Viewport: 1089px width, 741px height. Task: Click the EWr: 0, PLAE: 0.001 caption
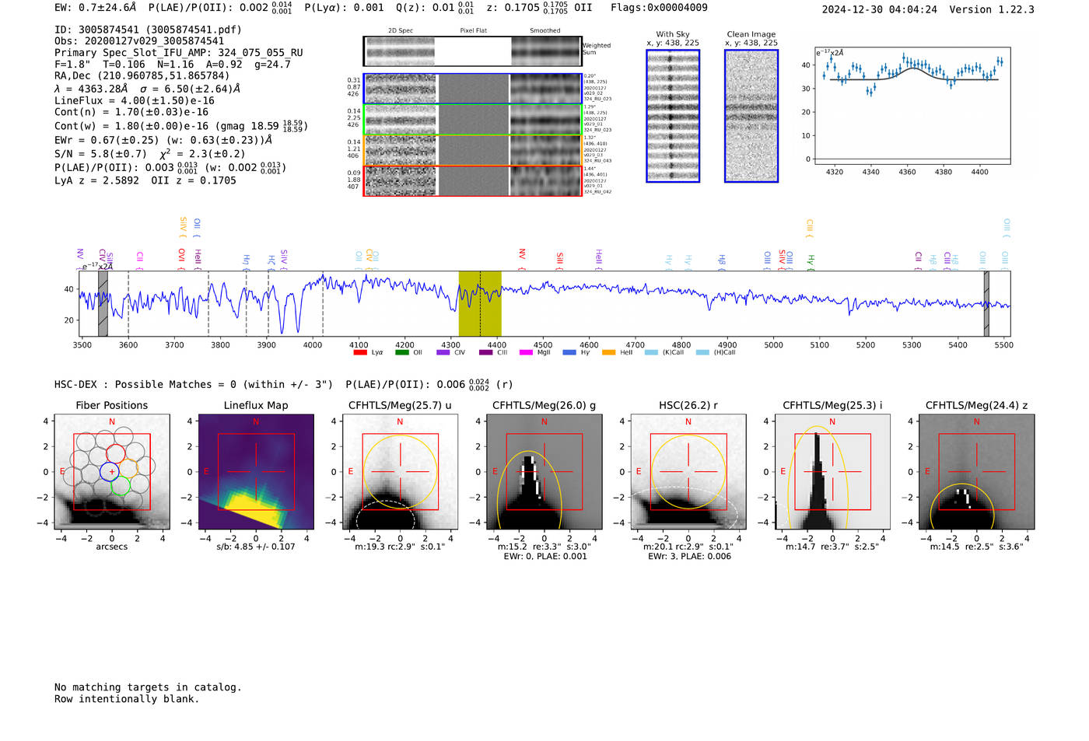[x=545, y=557]
